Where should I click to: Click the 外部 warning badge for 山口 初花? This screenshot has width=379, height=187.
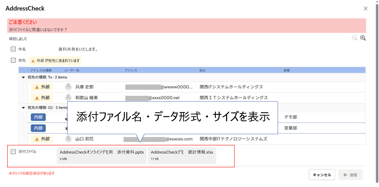(42, 139)
